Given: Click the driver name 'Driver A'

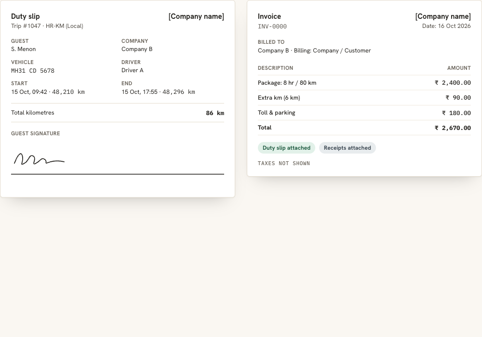Looking at the screenshot, I should (x=132, y=70).
